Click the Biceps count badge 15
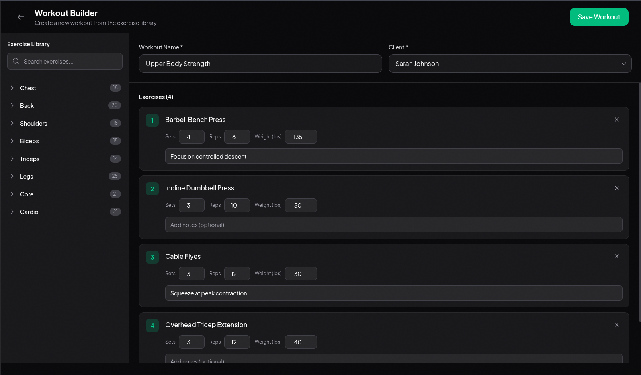The image size is (641, 375). coord(115,140)
